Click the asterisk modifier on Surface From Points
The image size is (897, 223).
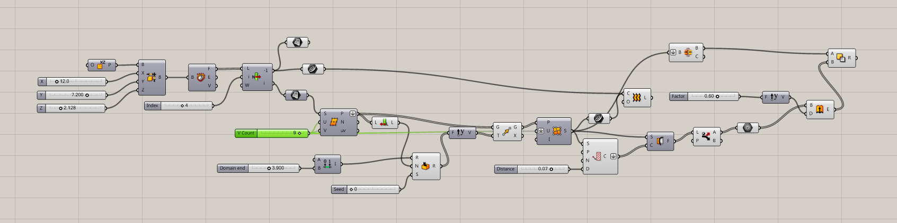coord(540,131)
